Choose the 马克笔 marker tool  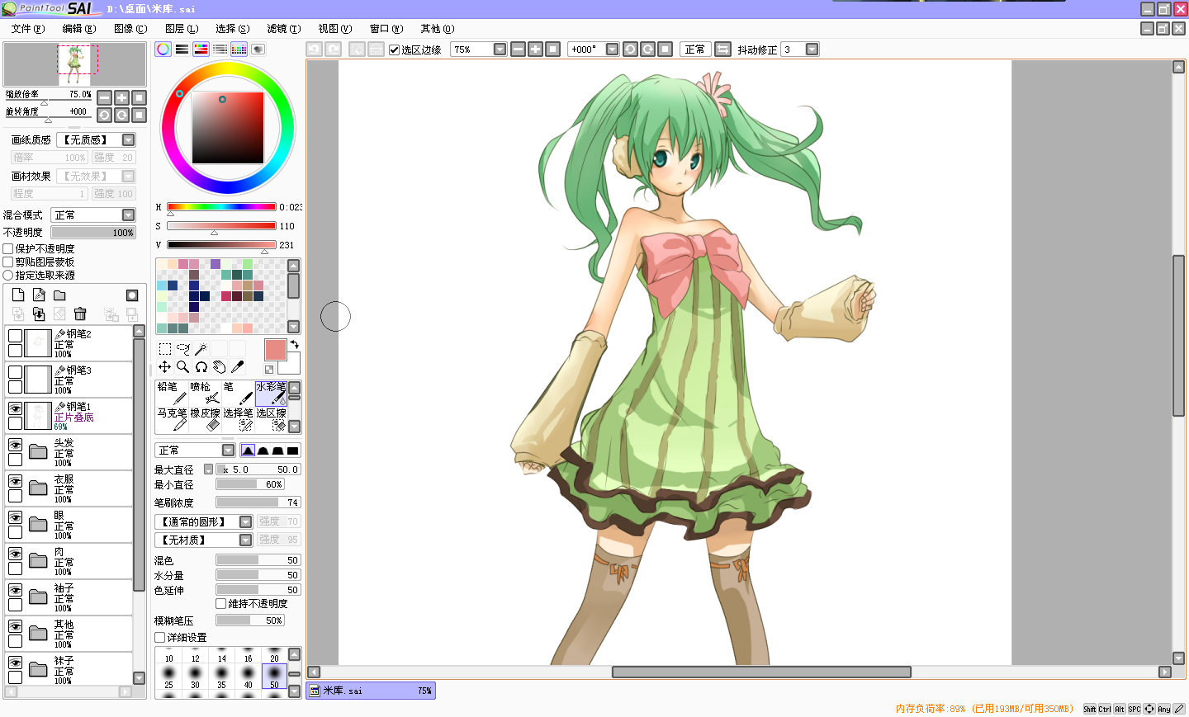point(172,419)
